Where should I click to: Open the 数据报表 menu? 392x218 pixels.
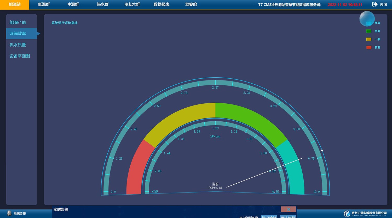[x=162, y=4]
